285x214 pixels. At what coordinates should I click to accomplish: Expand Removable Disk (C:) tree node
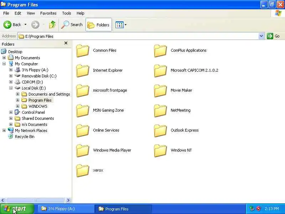[11, 76]
